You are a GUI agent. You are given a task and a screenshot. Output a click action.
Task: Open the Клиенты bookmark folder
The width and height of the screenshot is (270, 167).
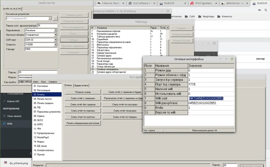[225, 16]
